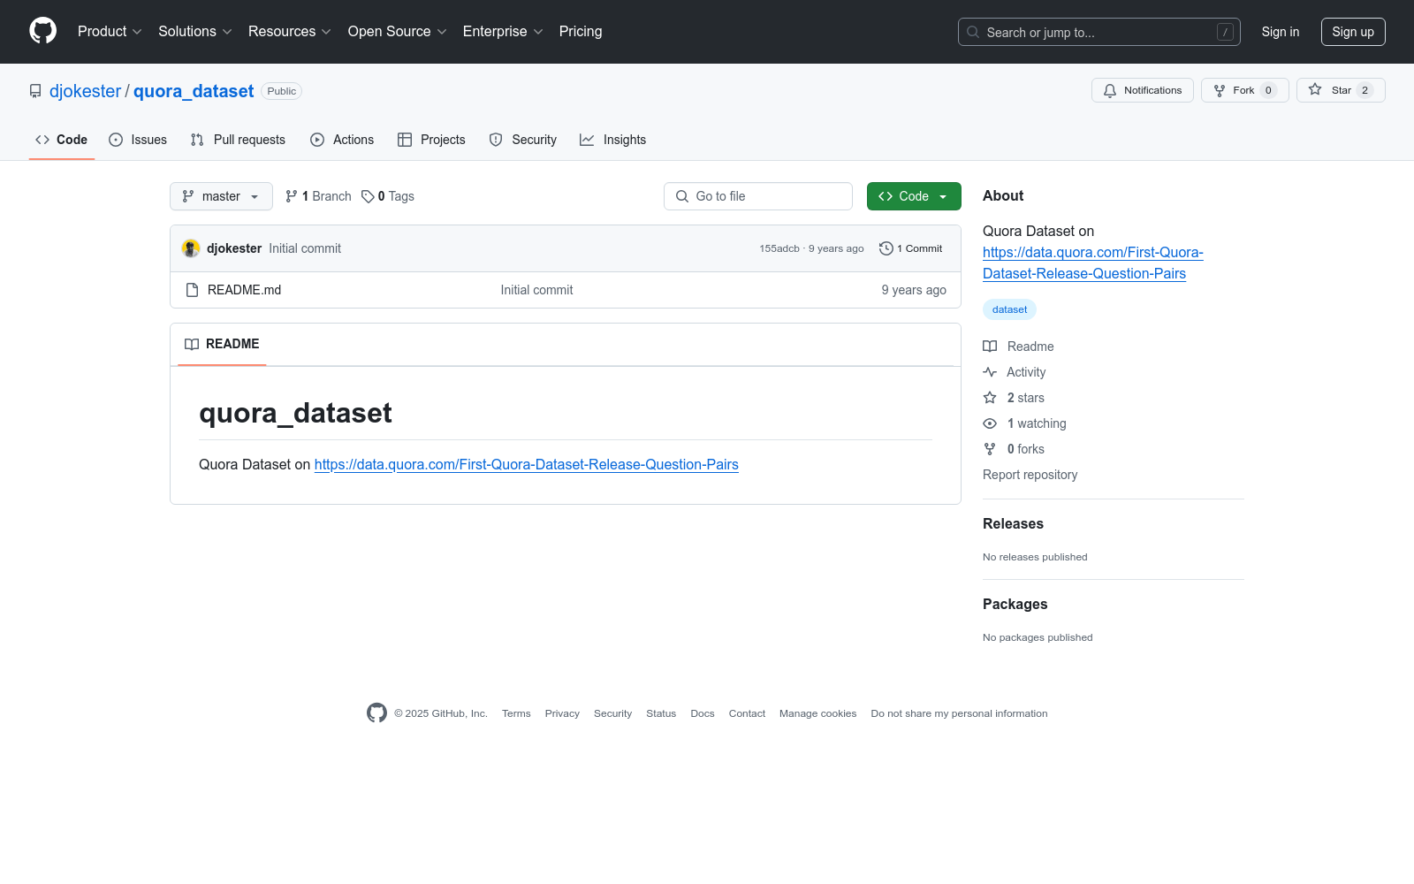This screenshot has width=1414, height=884.
Task: Click Do not share my personal information
Action: point(959,713)
